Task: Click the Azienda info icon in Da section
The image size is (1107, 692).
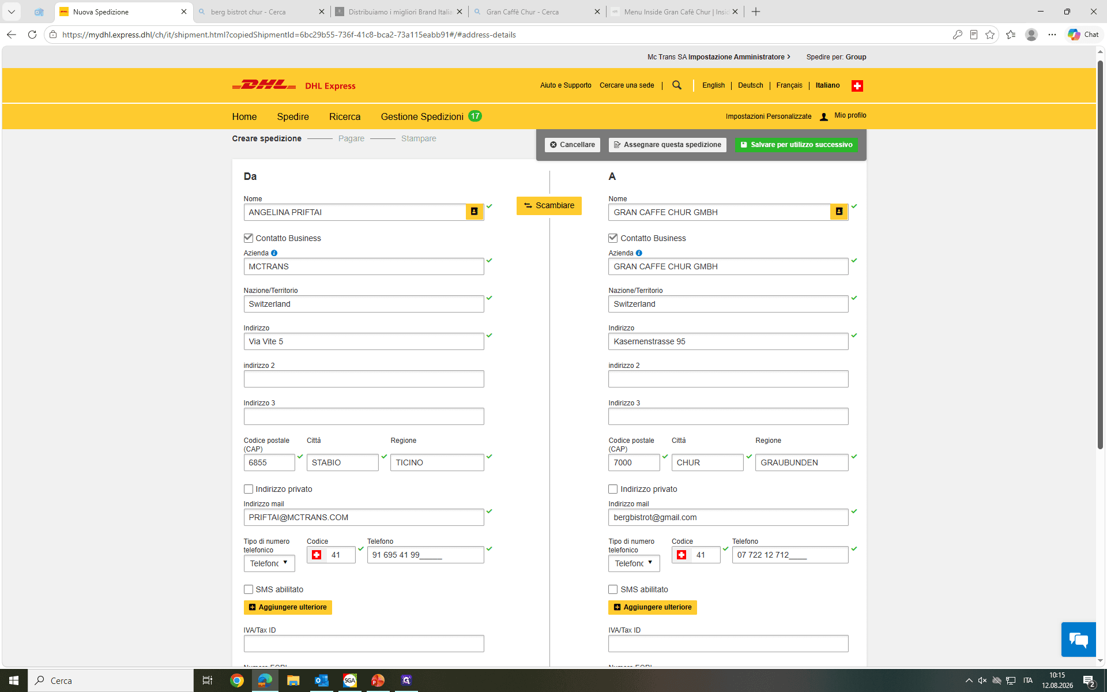Action: pos(274,253)
